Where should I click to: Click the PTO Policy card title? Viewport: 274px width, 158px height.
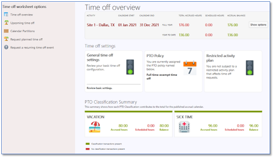(155, 56)
